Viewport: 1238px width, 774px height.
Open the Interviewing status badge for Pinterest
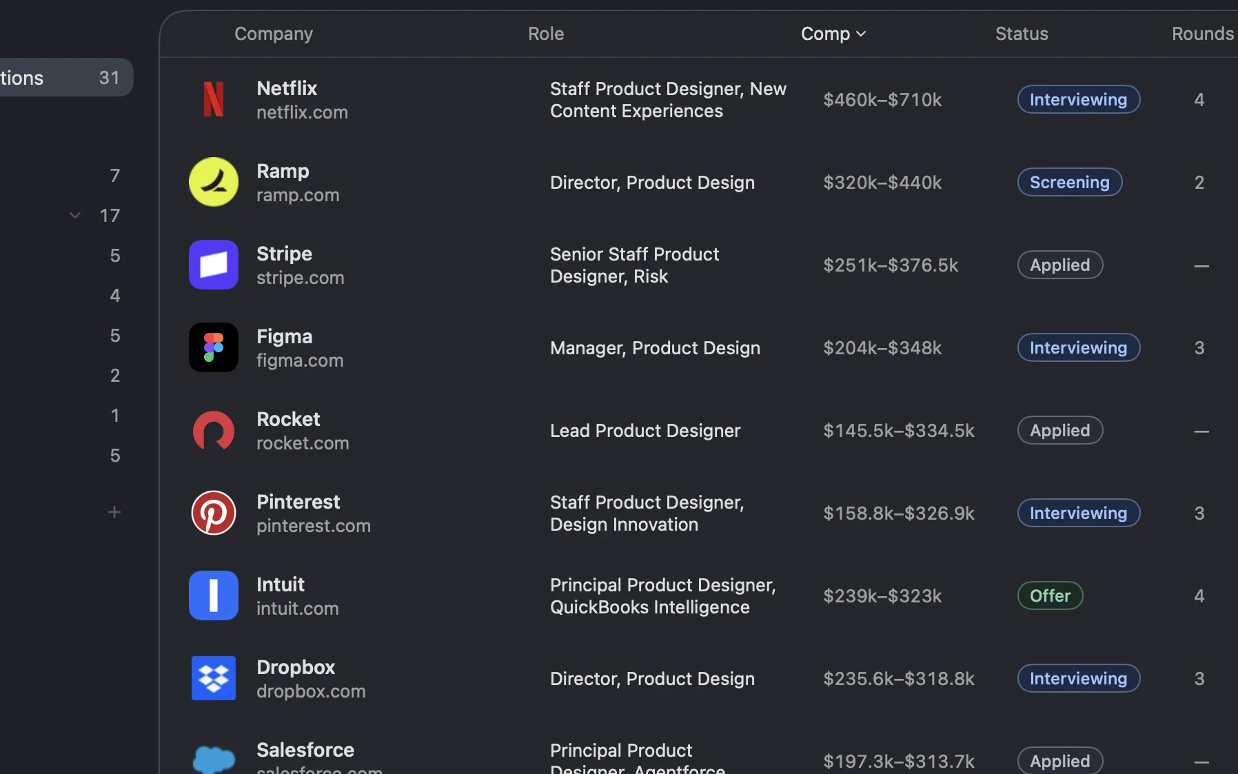1079,513
